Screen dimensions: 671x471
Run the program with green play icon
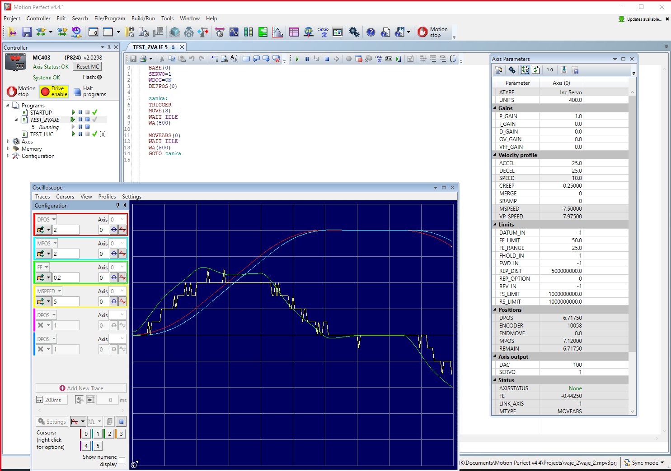(297, 59)
